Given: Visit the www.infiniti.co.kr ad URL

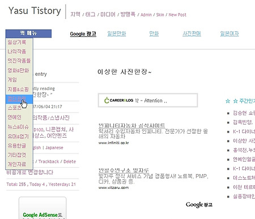Looking at the screenshot, I should point(113,143).
